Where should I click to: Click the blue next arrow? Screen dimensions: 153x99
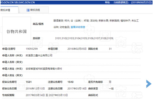point(149,84)
